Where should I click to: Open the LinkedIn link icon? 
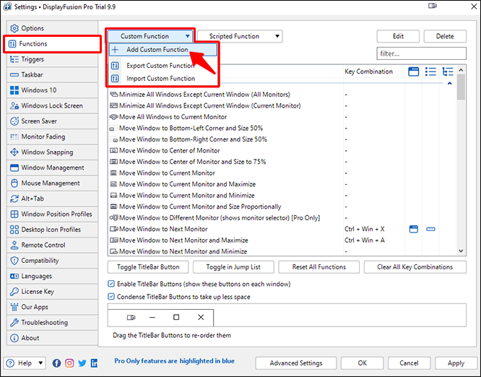click(x=94, y=363)
